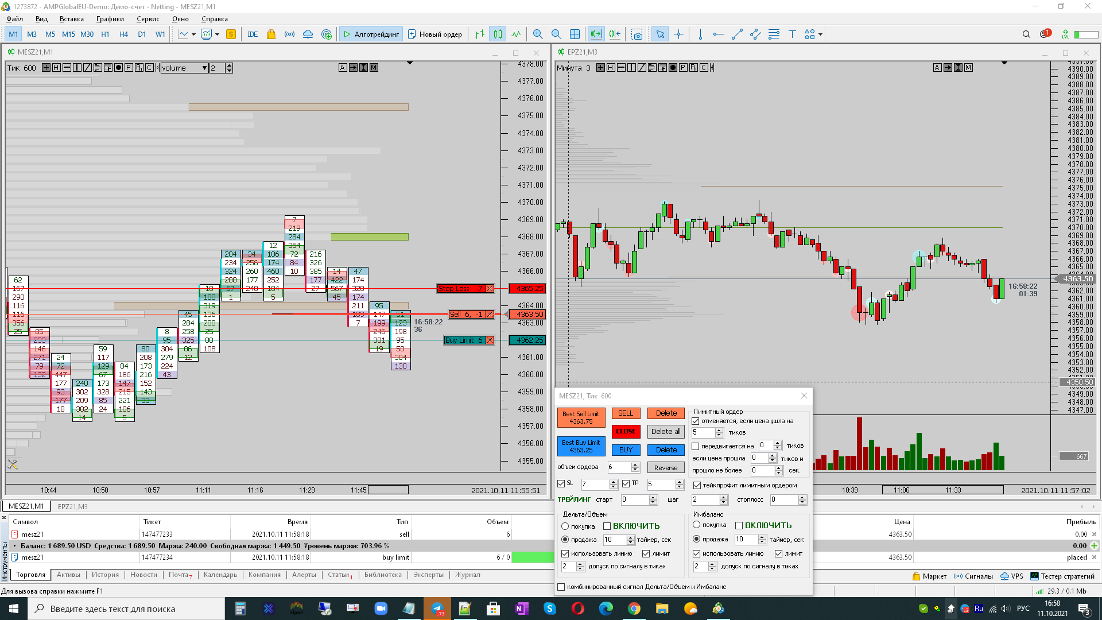Open the New Order (Новый ордер) dialog

pos(434,34)
